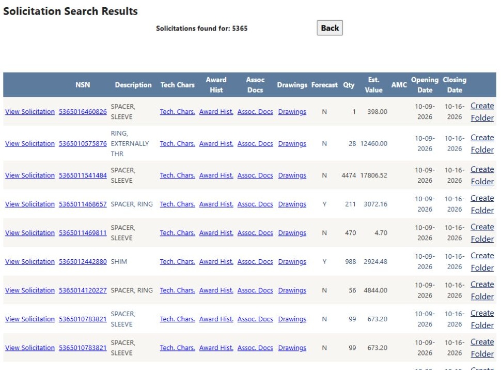
Task: Select the estimated value 17806.52
Action: click(373, 175)
